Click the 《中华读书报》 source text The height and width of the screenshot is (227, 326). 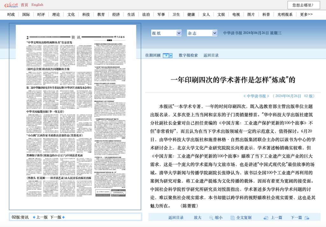tap(256, 96)
